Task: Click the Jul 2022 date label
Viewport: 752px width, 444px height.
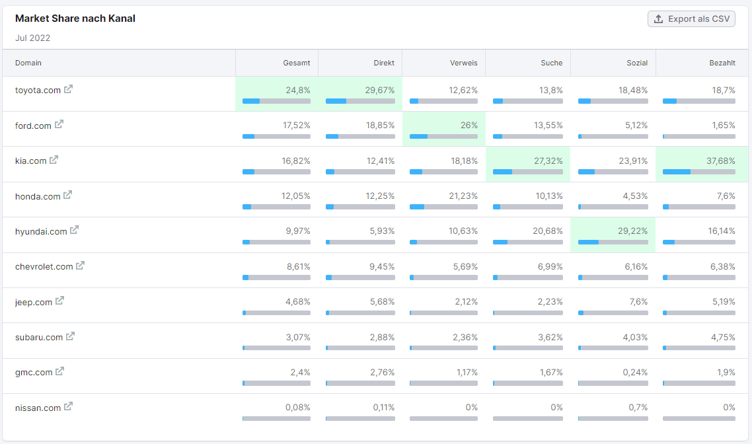Action: (x=32, y=38)
